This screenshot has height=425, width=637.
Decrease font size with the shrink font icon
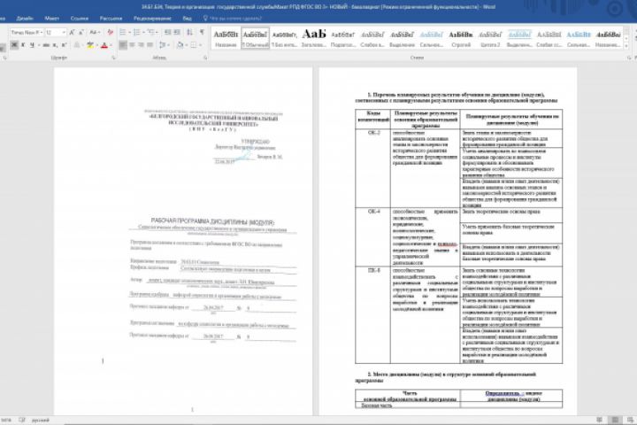[x=81, y=32]
